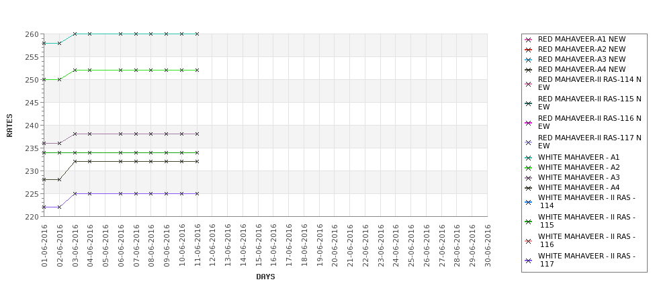
Task: Click the RED MAHAVEER-II RAS-114 NEW legend marker
Action: [529, 84]
